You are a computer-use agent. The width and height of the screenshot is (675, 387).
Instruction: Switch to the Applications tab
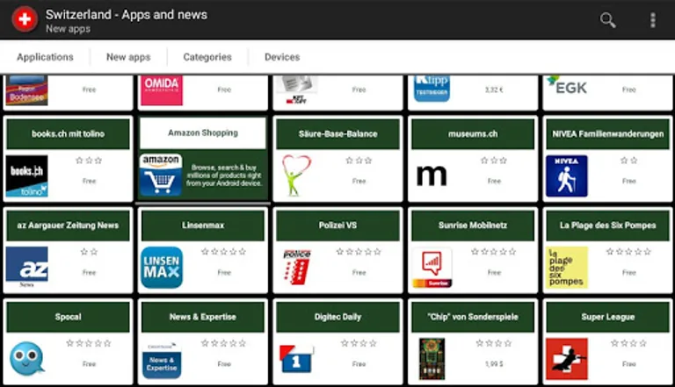point(45,57)
